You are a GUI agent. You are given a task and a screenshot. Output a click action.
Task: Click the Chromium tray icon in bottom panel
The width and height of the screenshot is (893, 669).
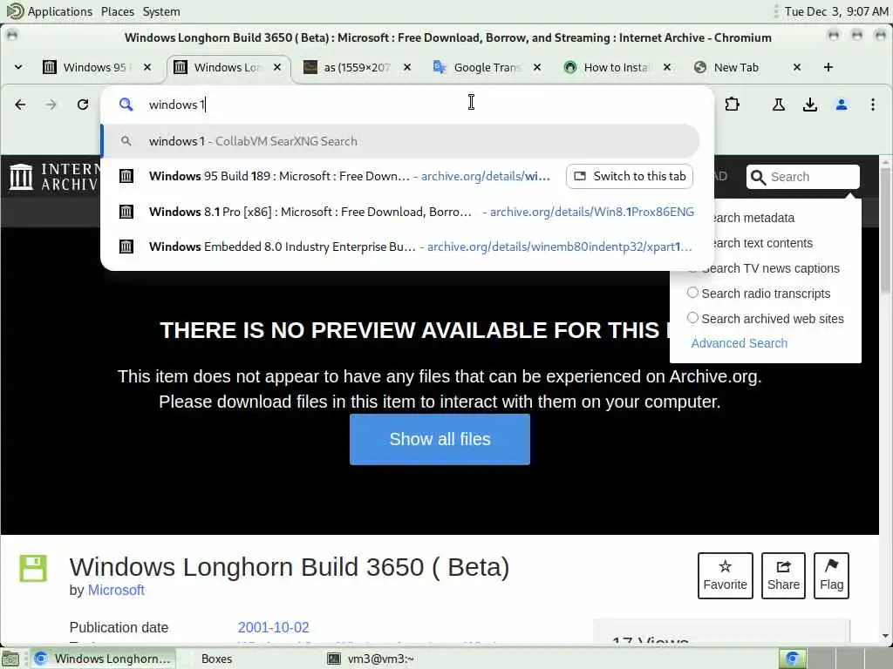[x=792, y=659]
